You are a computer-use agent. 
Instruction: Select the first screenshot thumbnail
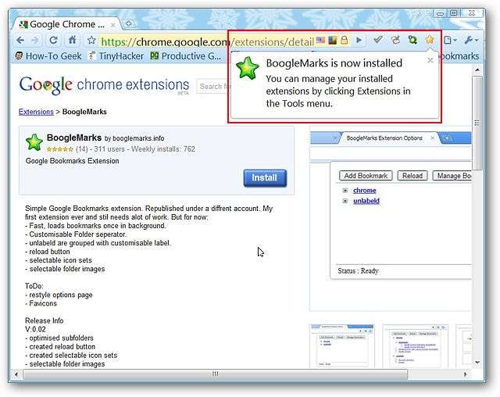(x=342, y=345)
